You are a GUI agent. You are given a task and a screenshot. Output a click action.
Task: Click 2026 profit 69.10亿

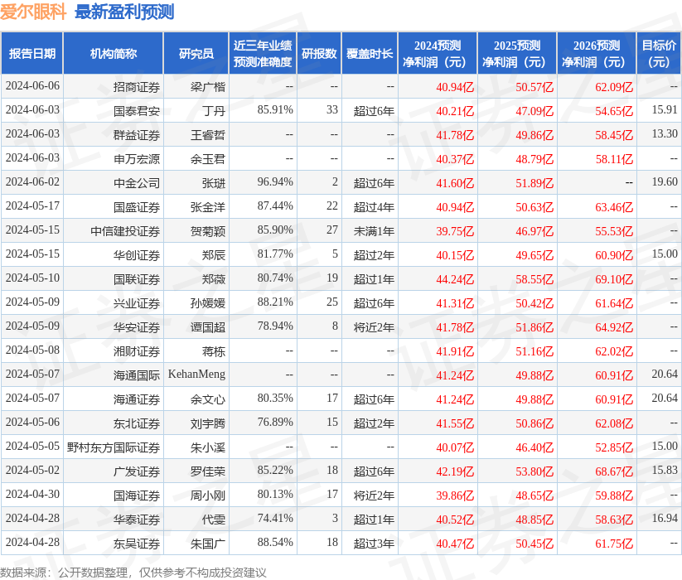[614, 279]
